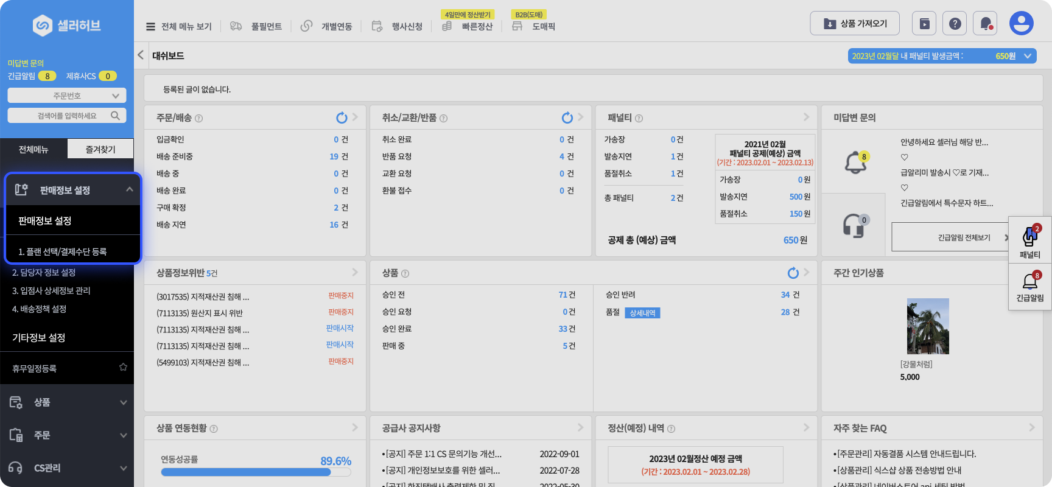Click the help question mark icon in header
Viewport: 1052px width, 487px height.
(x=955, y=24)
